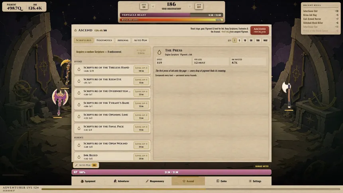Level up Scripture of the Final Page
343x193 pixels.
point(141,128)
